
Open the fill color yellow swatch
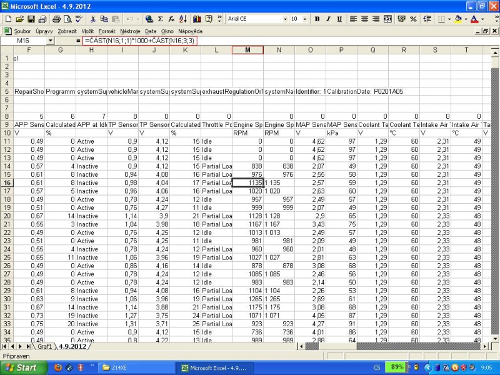[458, 19]
